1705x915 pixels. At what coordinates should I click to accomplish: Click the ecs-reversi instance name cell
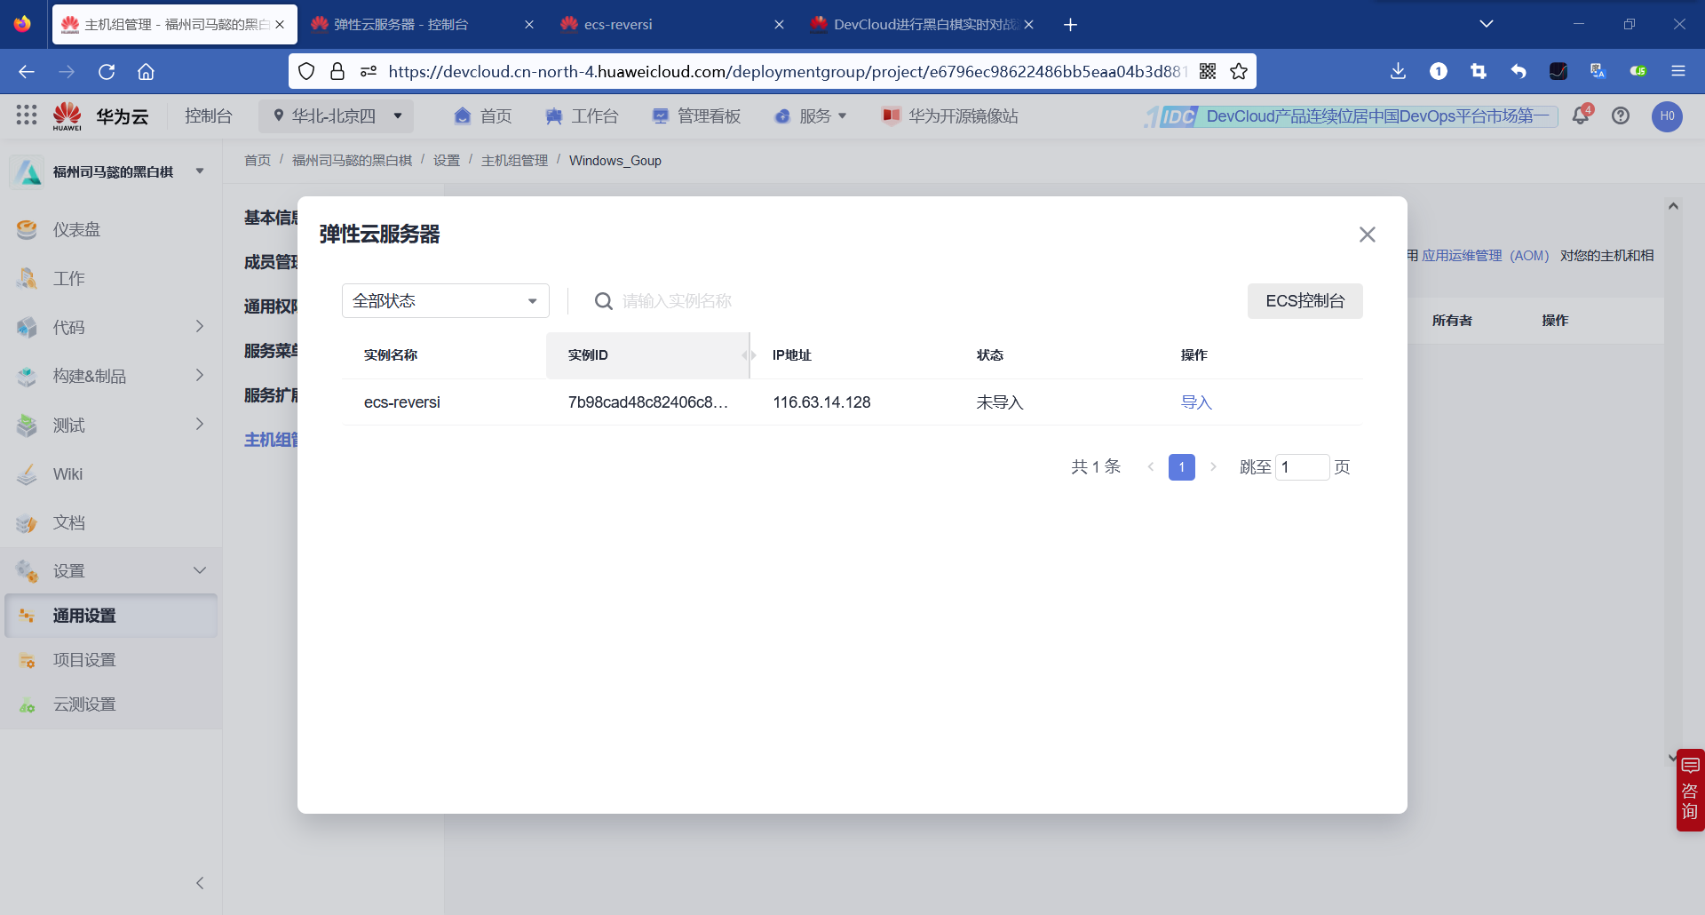402,402
